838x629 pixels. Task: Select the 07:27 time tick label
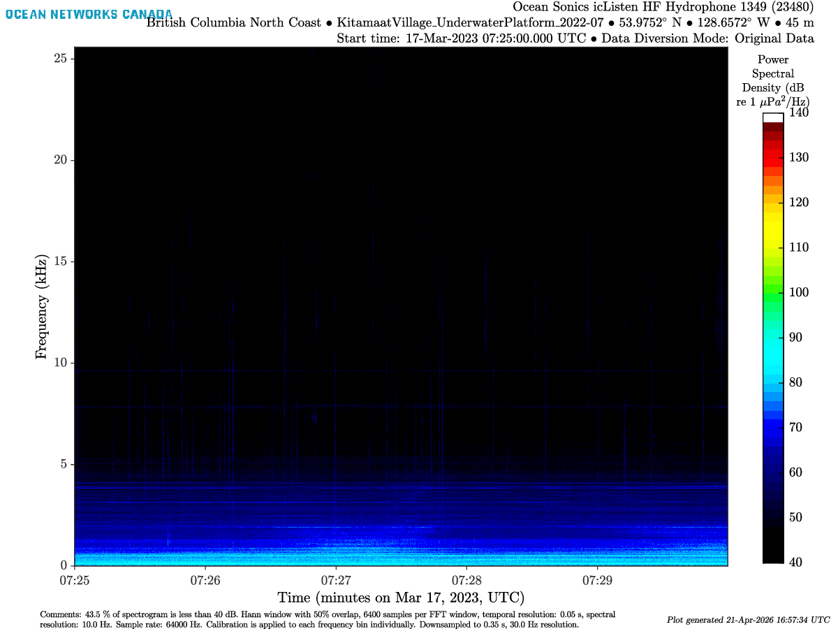(336, 580)
